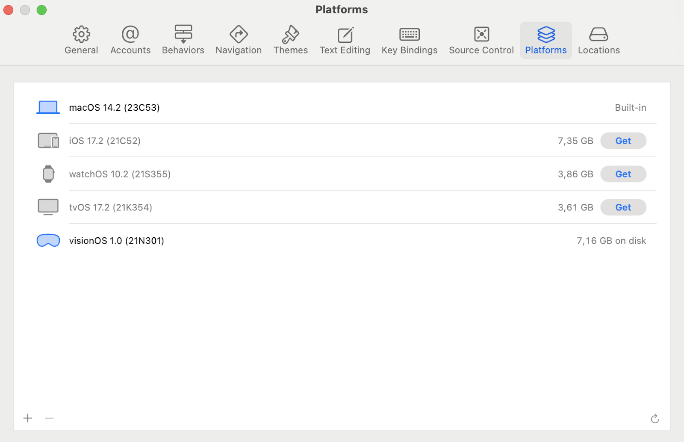Get the watchOS 10.2 platform

(623, 174)
